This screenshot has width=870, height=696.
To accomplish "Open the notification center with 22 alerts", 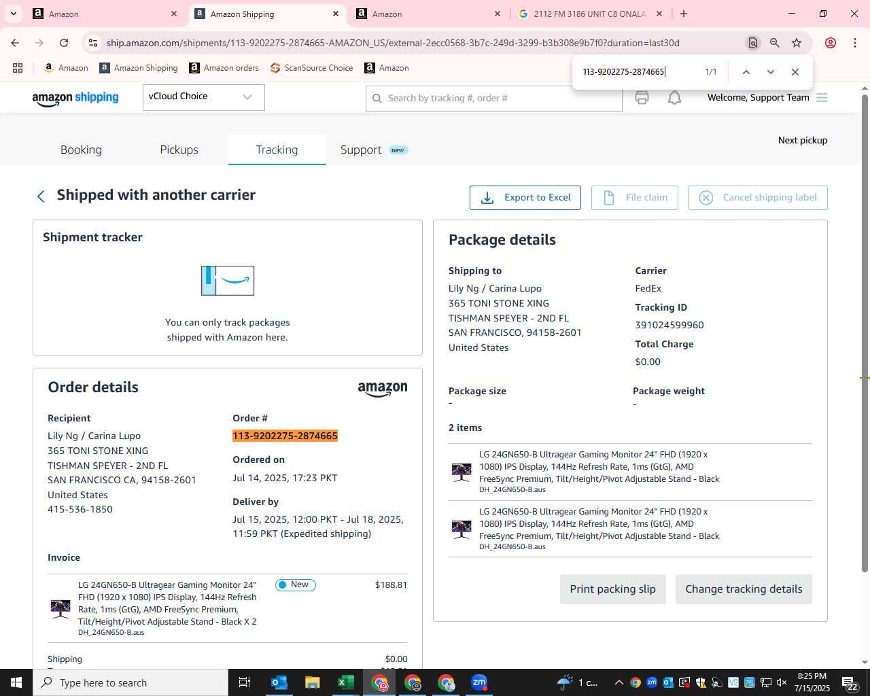I will point(850,683).
